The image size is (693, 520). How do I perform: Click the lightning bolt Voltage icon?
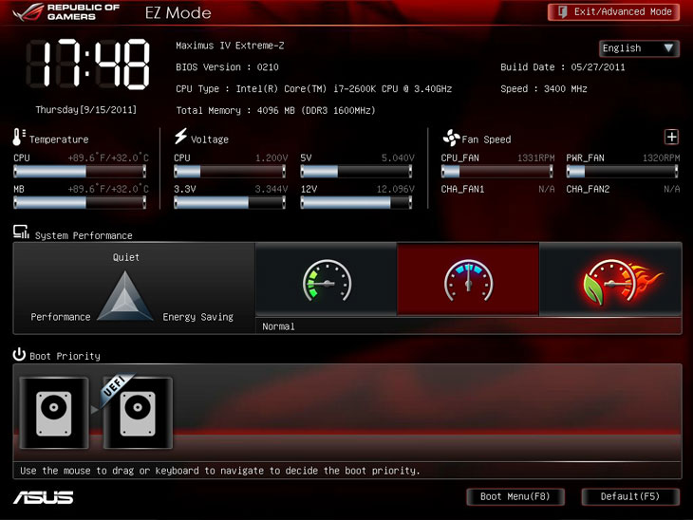coord(180,138)
